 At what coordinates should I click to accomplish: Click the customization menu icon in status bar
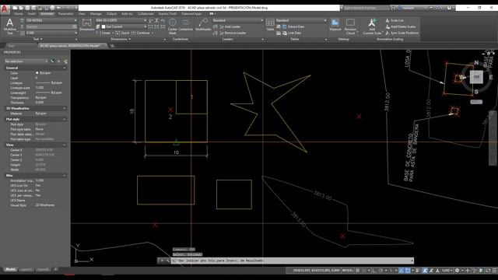pyautogui.click(x=494, y=271)
